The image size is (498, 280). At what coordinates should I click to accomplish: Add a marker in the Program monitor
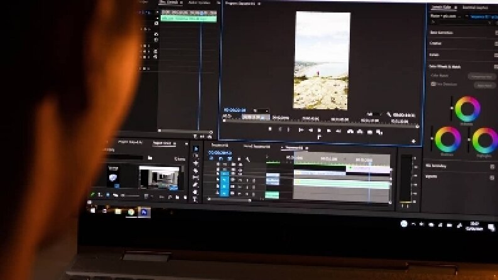(270, 129)
